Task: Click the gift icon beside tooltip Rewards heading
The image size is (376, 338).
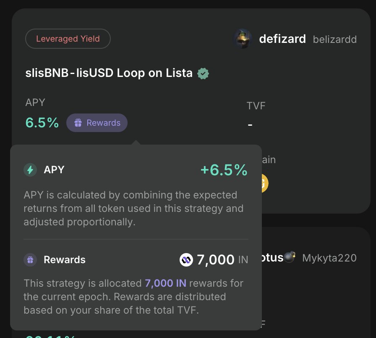Action: point(30,260)
